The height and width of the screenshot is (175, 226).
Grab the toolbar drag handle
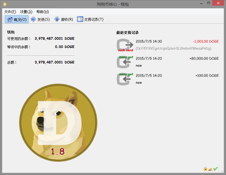tap(3, 19)
